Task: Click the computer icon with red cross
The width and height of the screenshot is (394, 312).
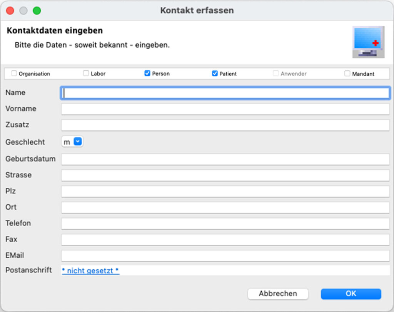Action: [368, 42]
